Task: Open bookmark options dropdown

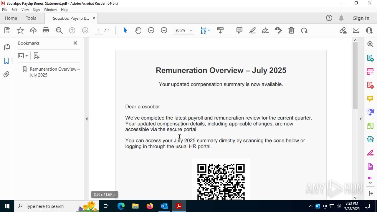Action: (x=23, y=56)
